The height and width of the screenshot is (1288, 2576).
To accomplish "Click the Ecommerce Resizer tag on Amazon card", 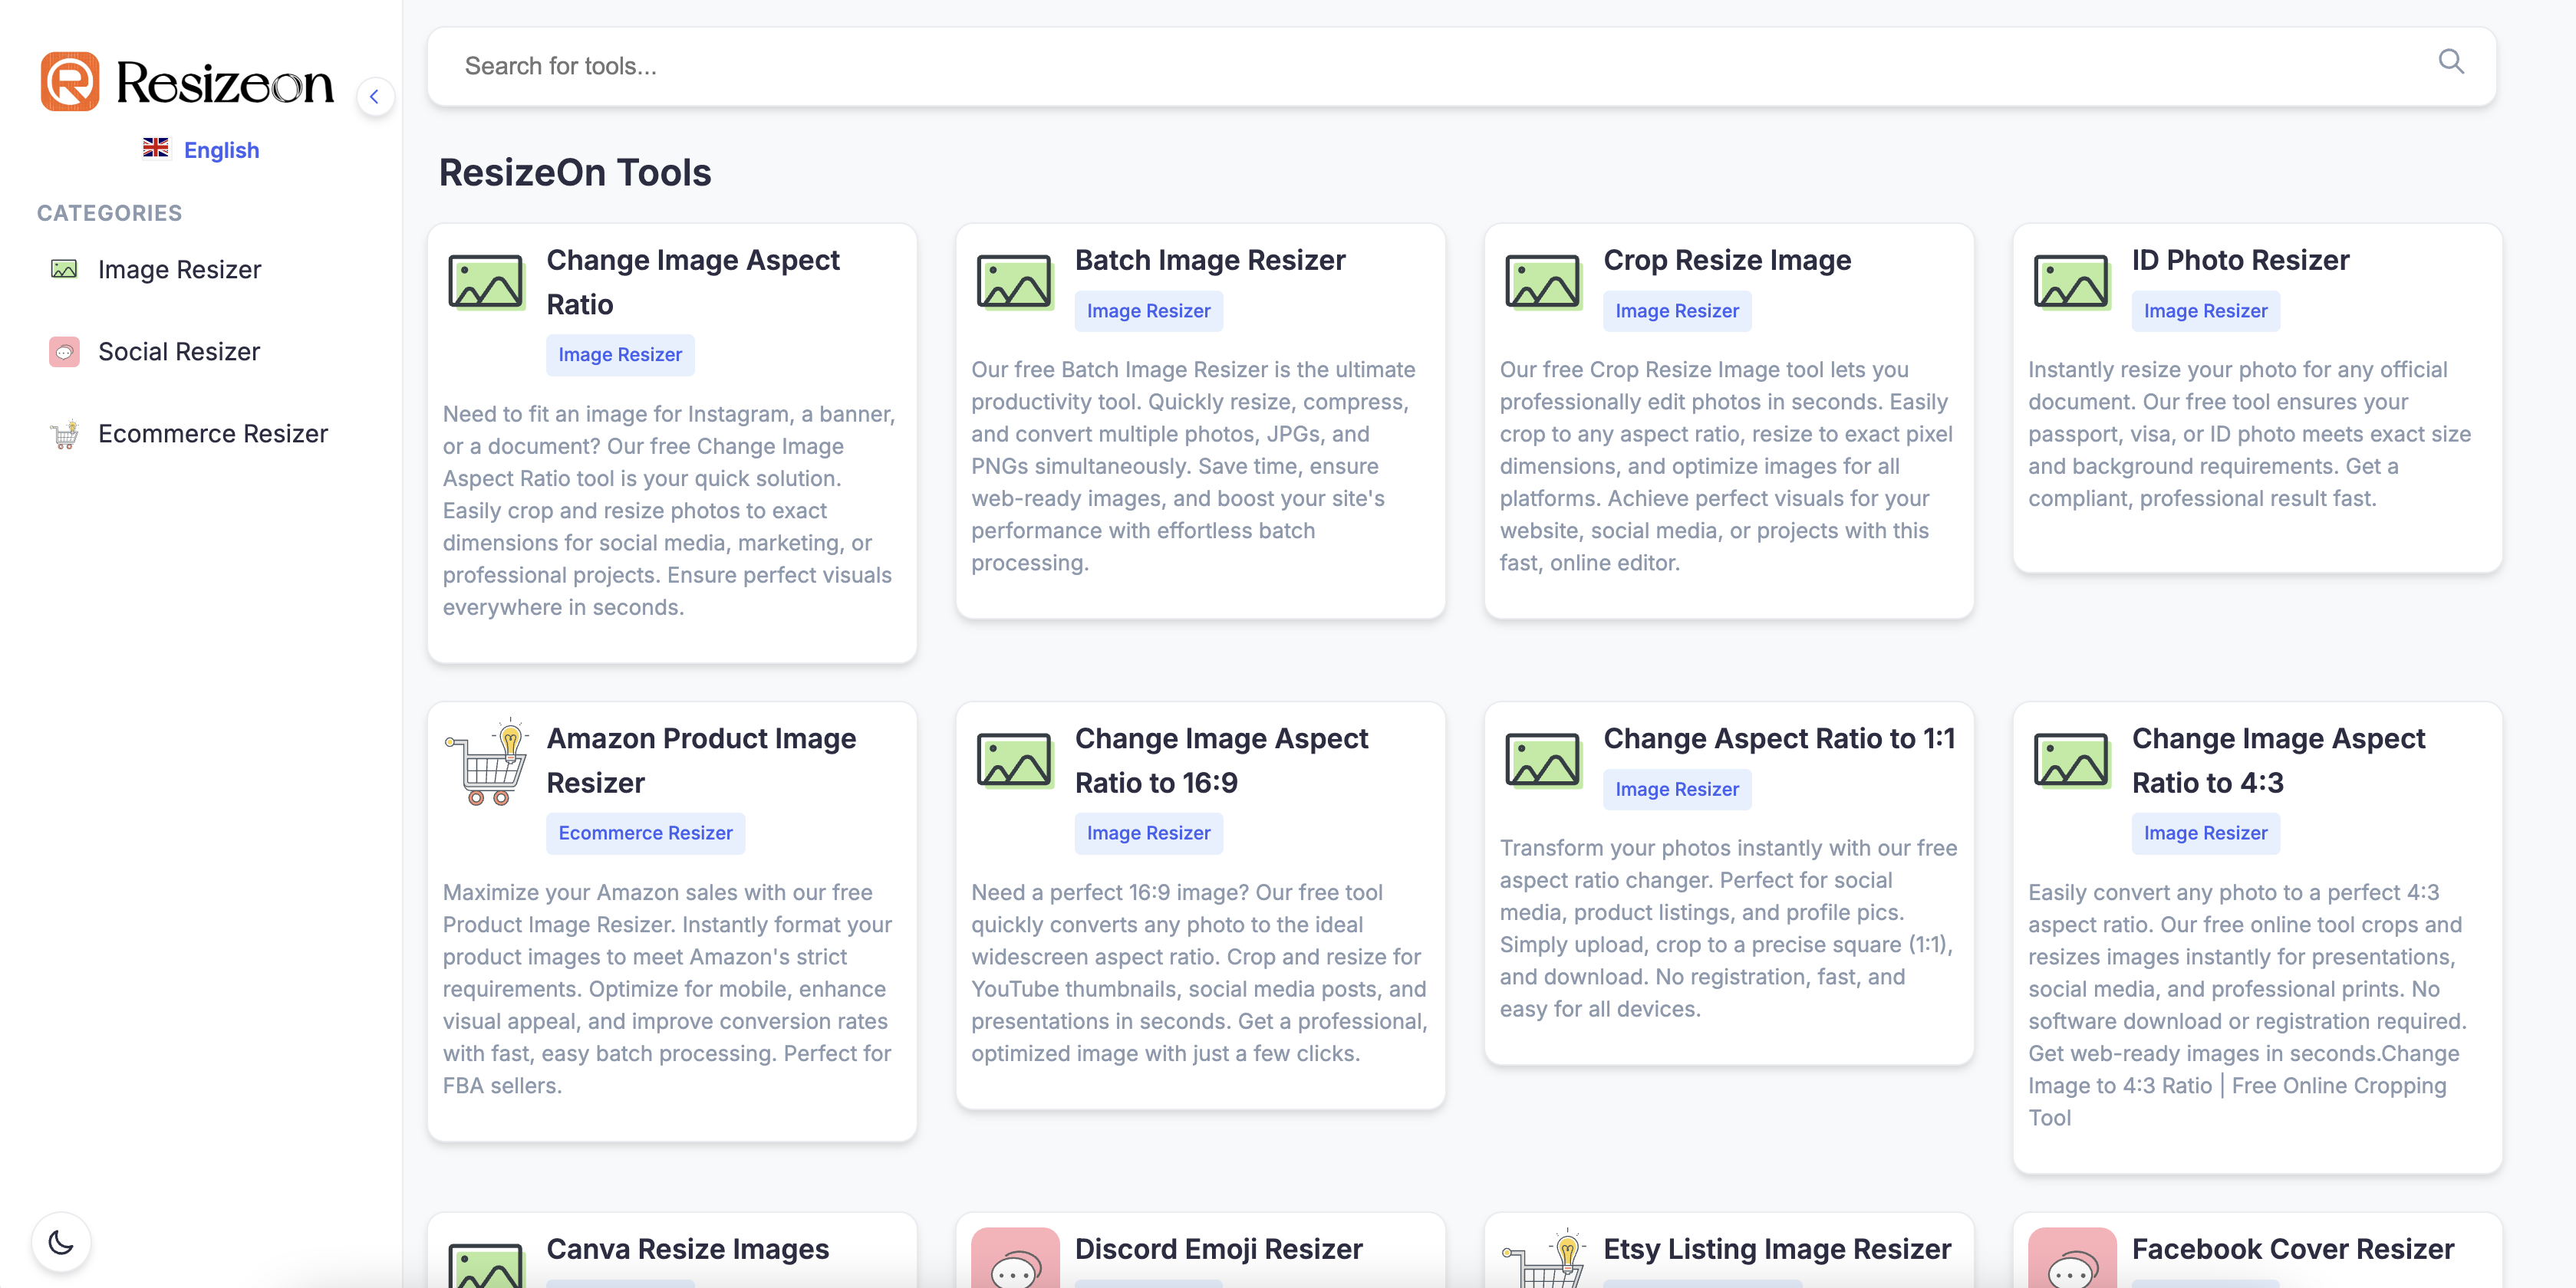I will point(645,833).
